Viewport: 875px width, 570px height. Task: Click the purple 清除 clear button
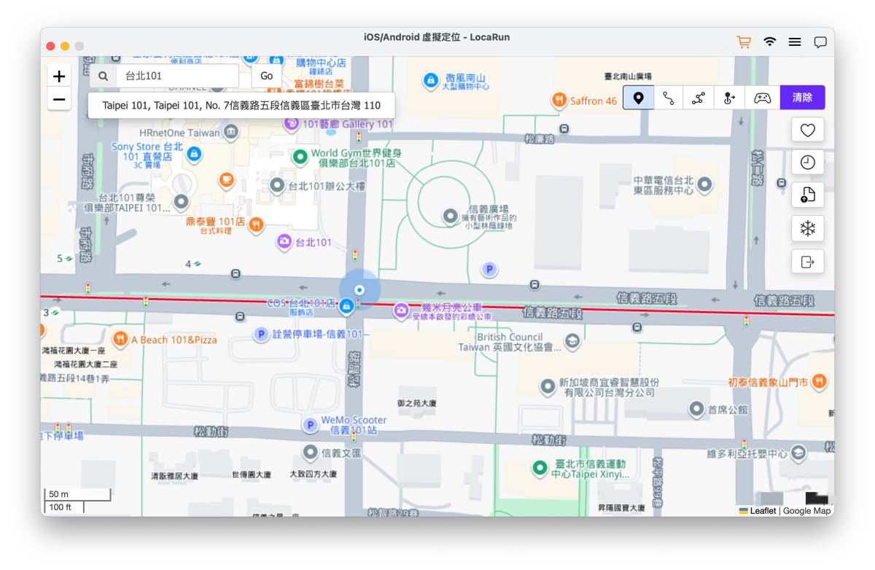click(x=802, y=97)
